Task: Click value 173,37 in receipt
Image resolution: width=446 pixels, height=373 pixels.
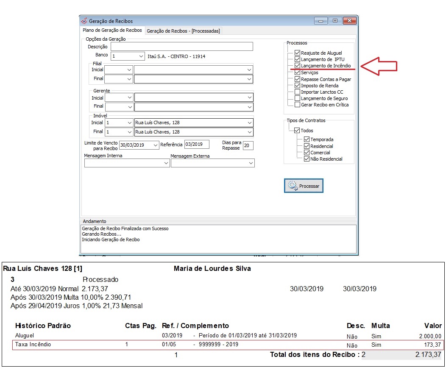Action: (432, 345)
